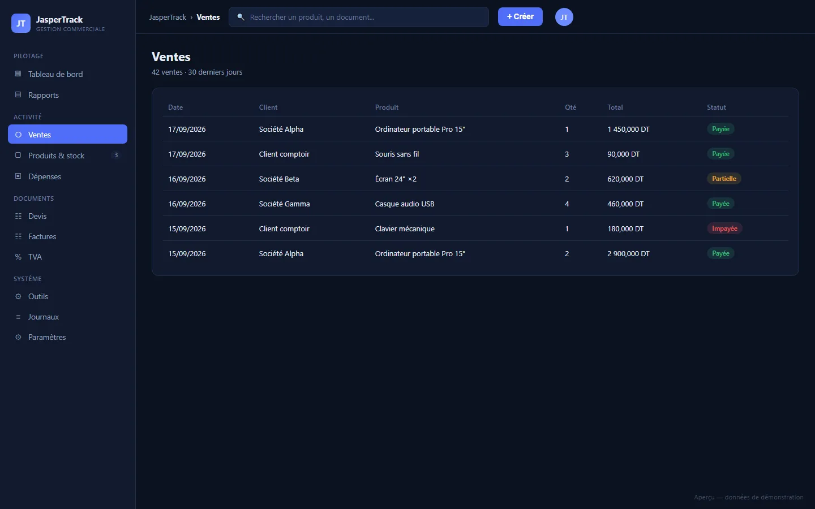Sort by the Date column header
Screen dimensions: 815x509
click(175, 107)
